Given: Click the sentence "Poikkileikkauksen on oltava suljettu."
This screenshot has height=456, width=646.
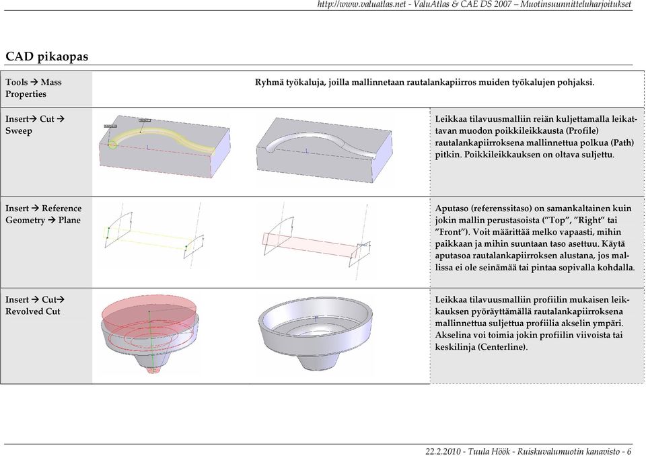Looking at the screenshot, I should (x=539, y=155).
